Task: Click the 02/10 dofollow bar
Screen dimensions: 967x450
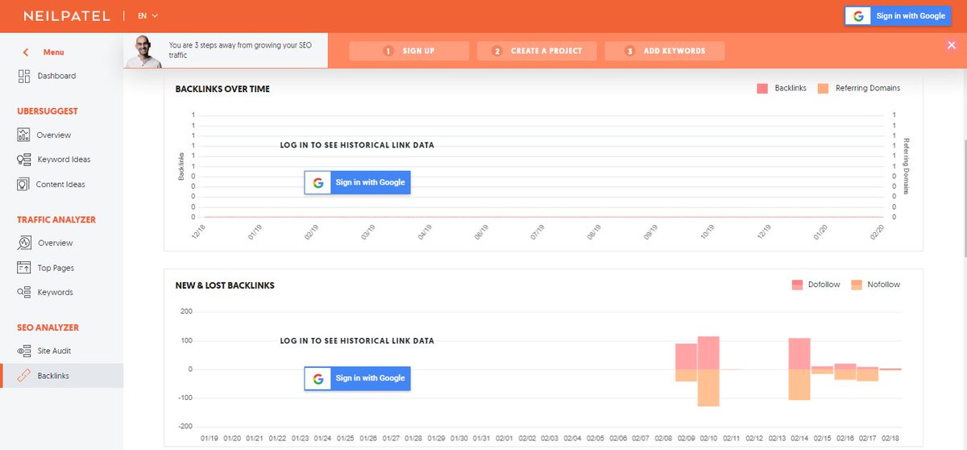Action: tap(708, 353)
